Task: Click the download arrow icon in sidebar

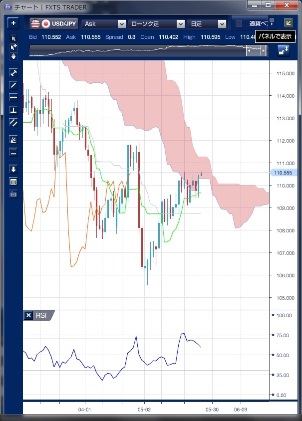Action: pyautogui.click(x=13, y=169)
